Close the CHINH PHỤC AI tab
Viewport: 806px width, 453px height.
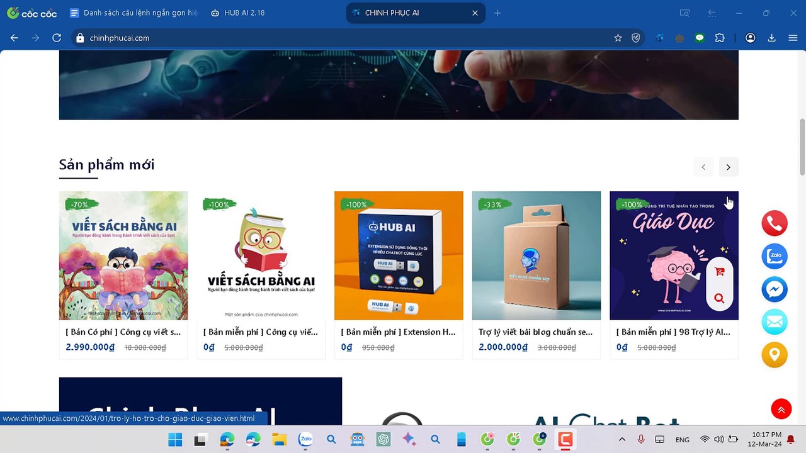pyautogui.click(x=475, y=13)
